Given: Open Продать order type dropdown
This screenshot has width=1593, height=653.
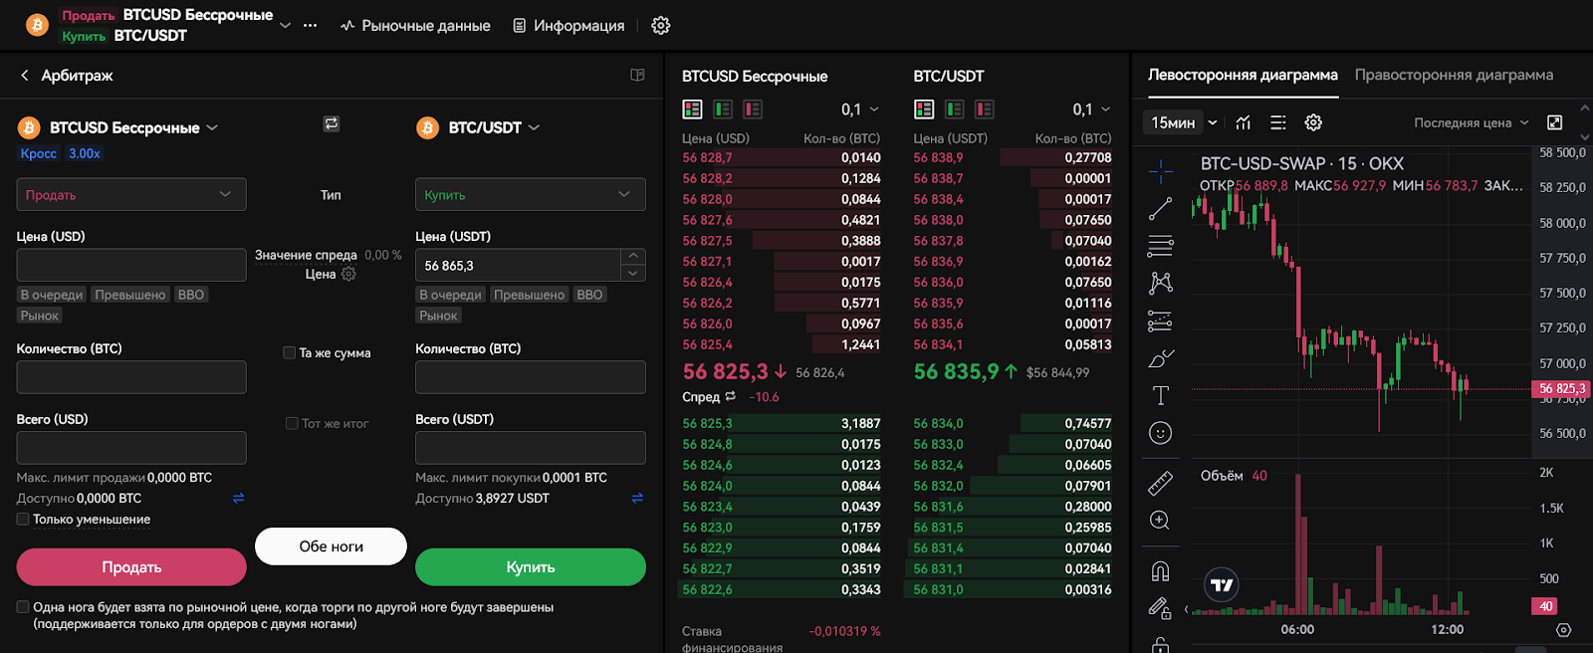Looking at the screenshot, I should [131, 194].
